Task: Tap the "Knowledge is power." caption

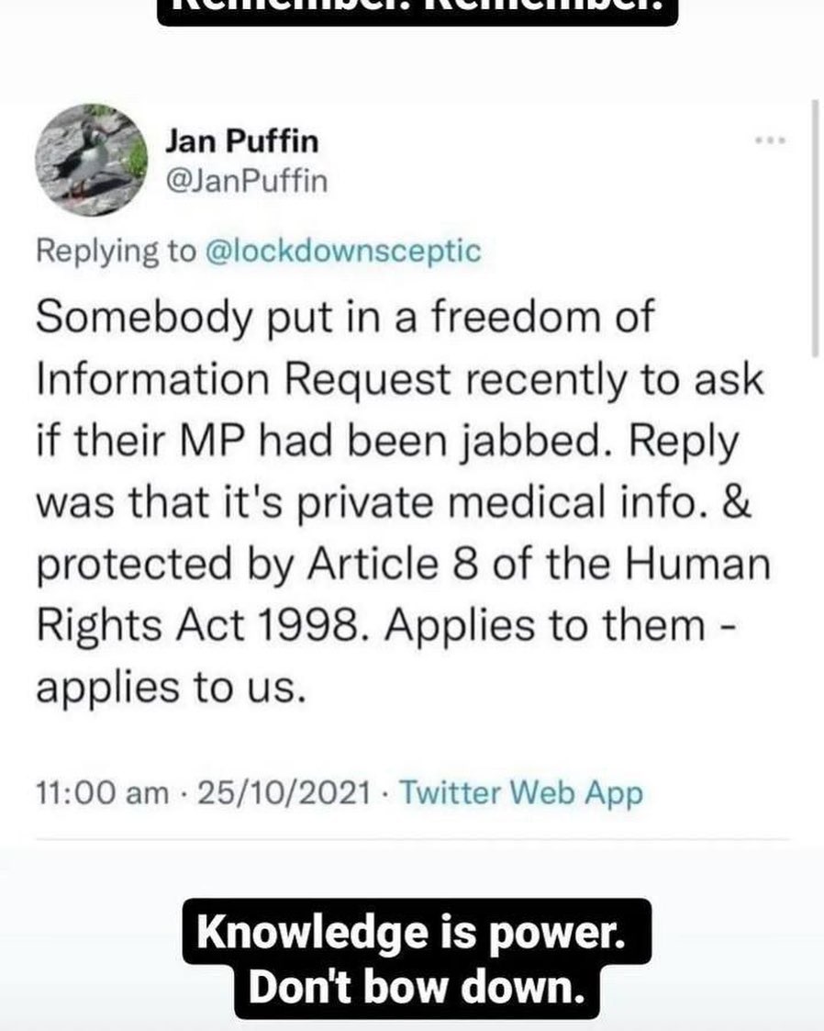Action: tap(417, 933)
